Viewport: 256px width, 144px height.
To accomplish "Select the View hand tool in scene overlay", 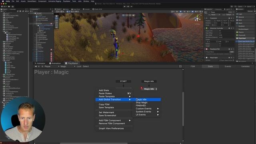I will point(56,16).
